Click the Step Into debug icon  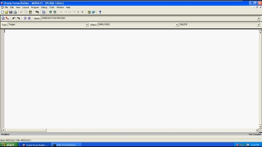click(65, 12)
